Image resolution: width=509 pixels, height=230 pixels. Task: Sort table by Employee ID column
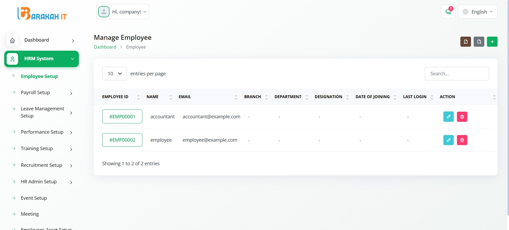pos(115,97)
